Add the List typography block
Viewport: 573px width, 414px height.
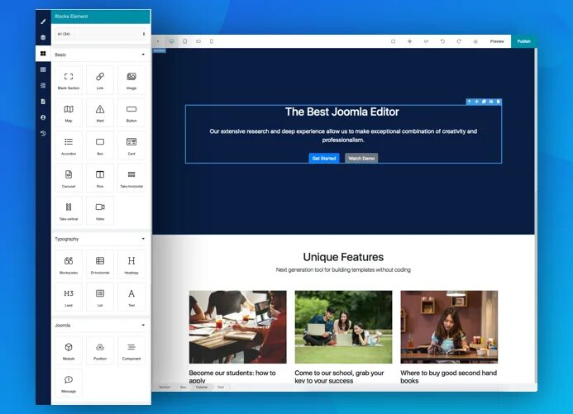(100, 297)
